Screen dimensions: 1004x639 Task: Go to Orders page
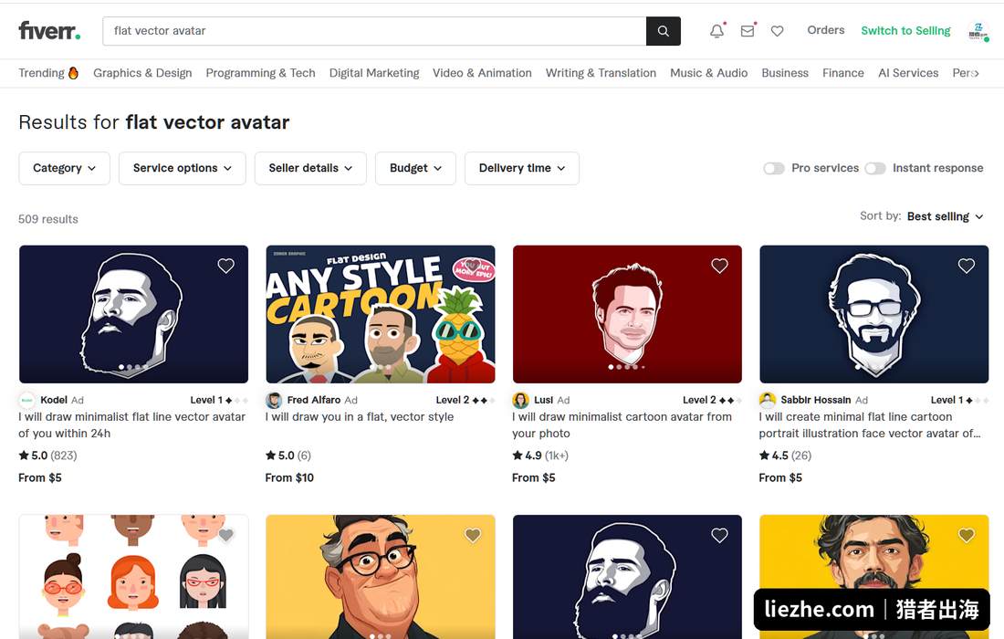point(826,30)
